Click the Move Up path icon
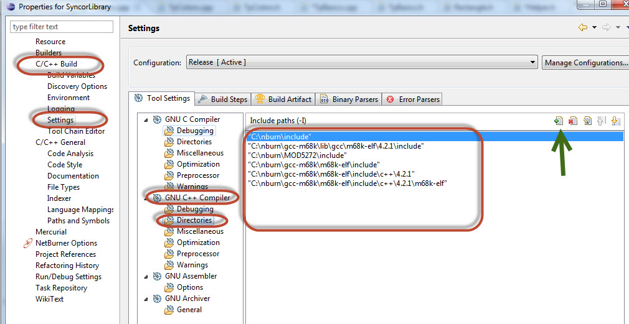 [x=601, y=121]
